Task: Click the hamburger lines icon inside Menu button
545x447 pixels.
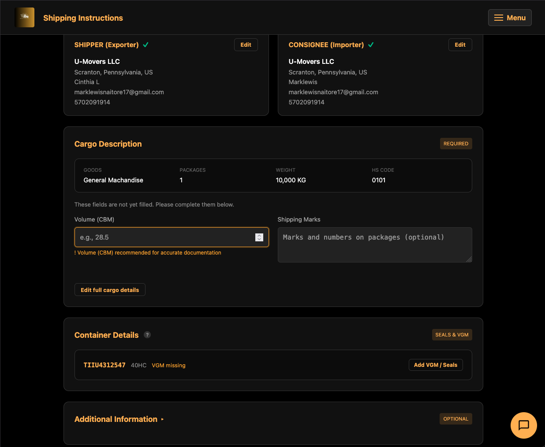Action: tap(498, 18)
